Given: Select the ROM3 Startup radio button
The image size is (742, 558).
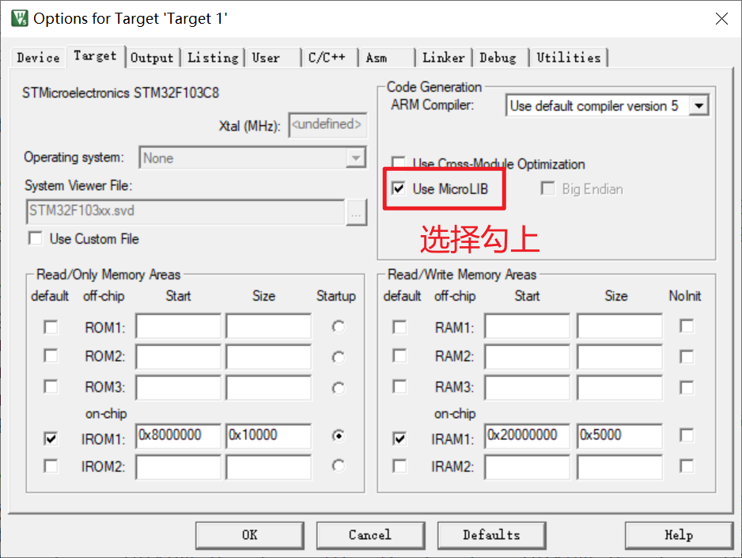Looking at the screenshot, I should (339, 388).
